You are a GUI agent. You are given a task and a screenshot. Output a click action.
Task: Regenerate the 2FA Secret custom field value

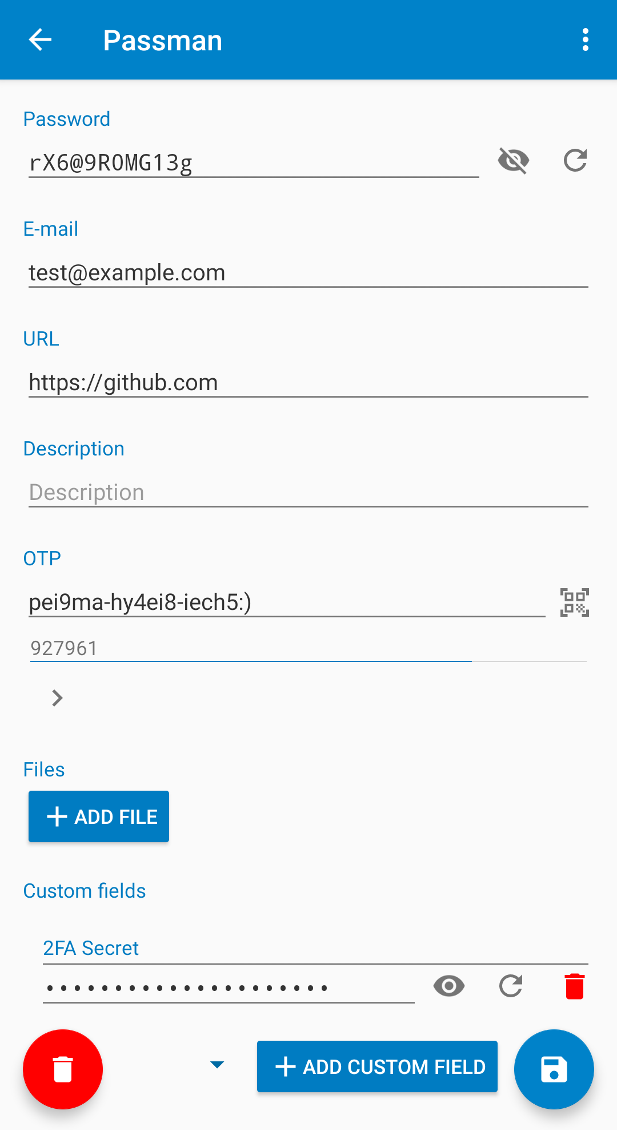(511, 986)
